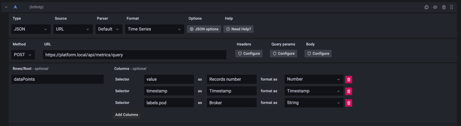Click the URL input field

point(135,55)
